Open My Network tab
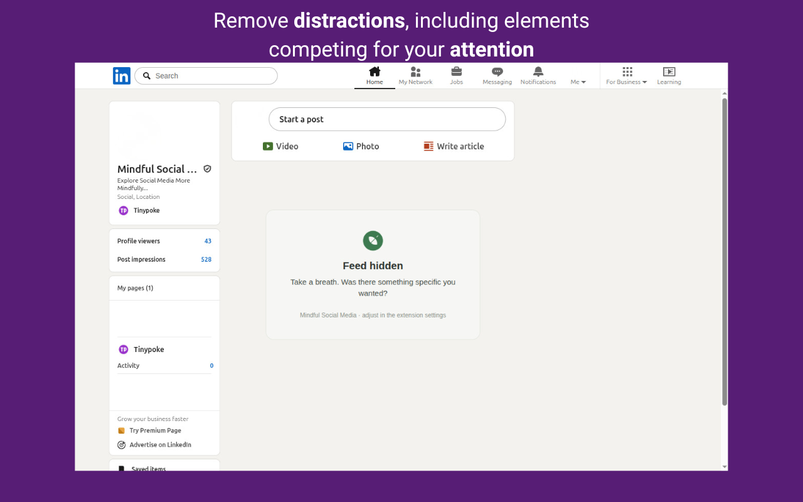Viewport: 803px width, 502px height. click(415, 76)
